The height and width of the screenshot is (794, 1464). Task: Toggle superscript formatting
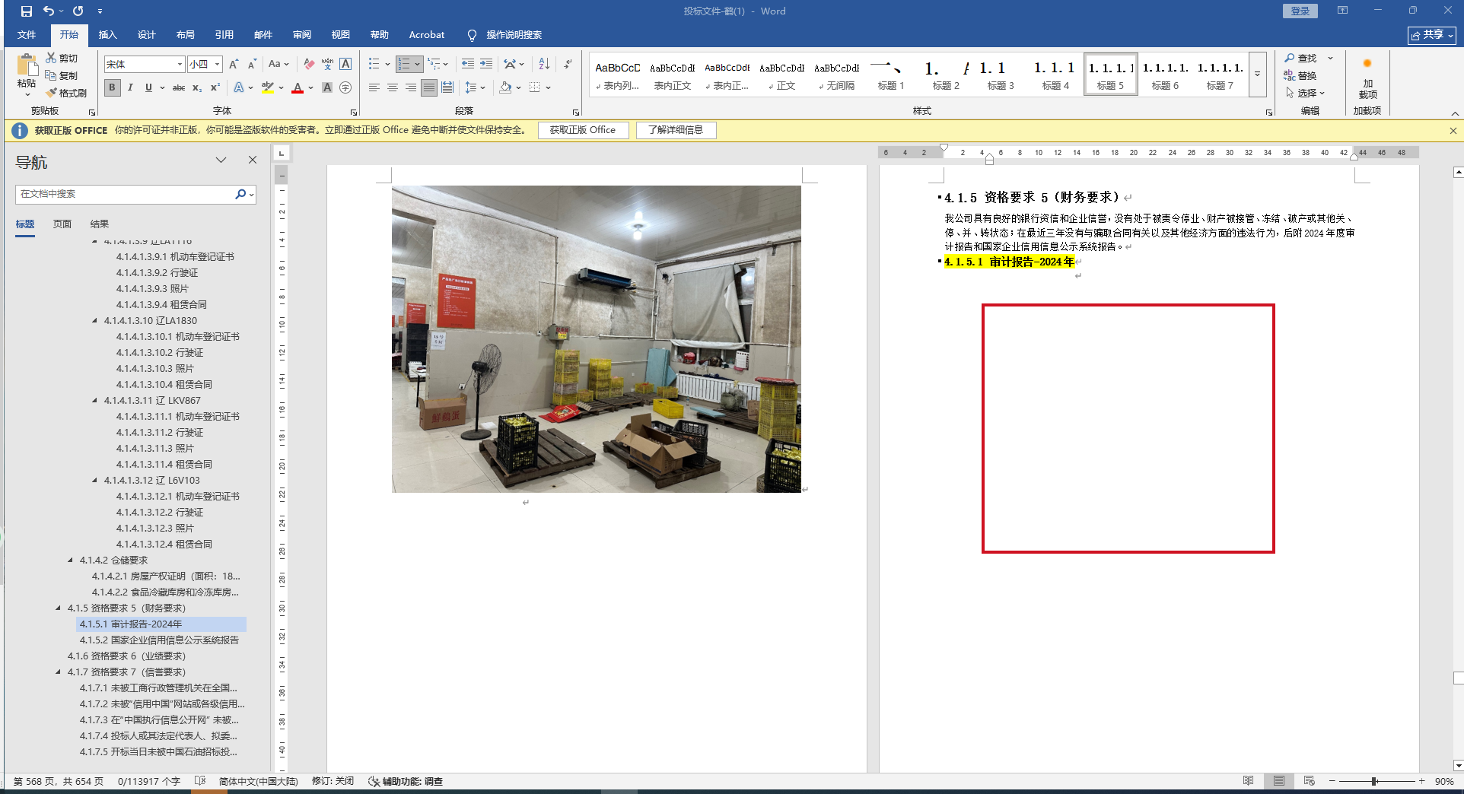[x=215, y=87]
